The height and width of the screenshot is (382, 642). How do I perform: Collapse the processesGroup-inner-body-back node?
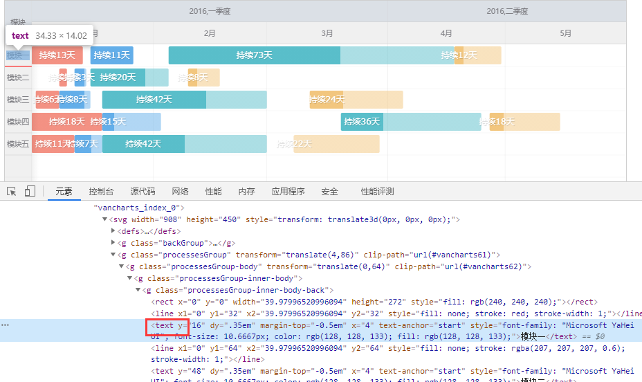click(x=138, y=290)
